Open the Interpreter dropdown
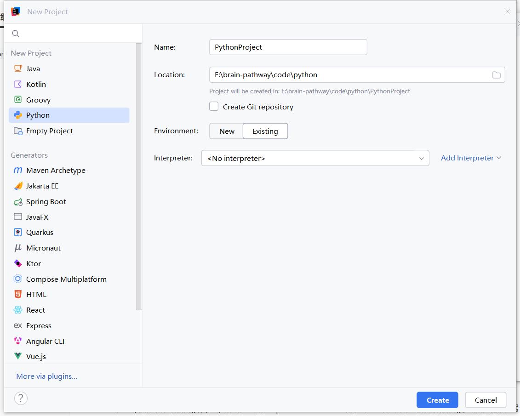 click(x=315, y=158)
